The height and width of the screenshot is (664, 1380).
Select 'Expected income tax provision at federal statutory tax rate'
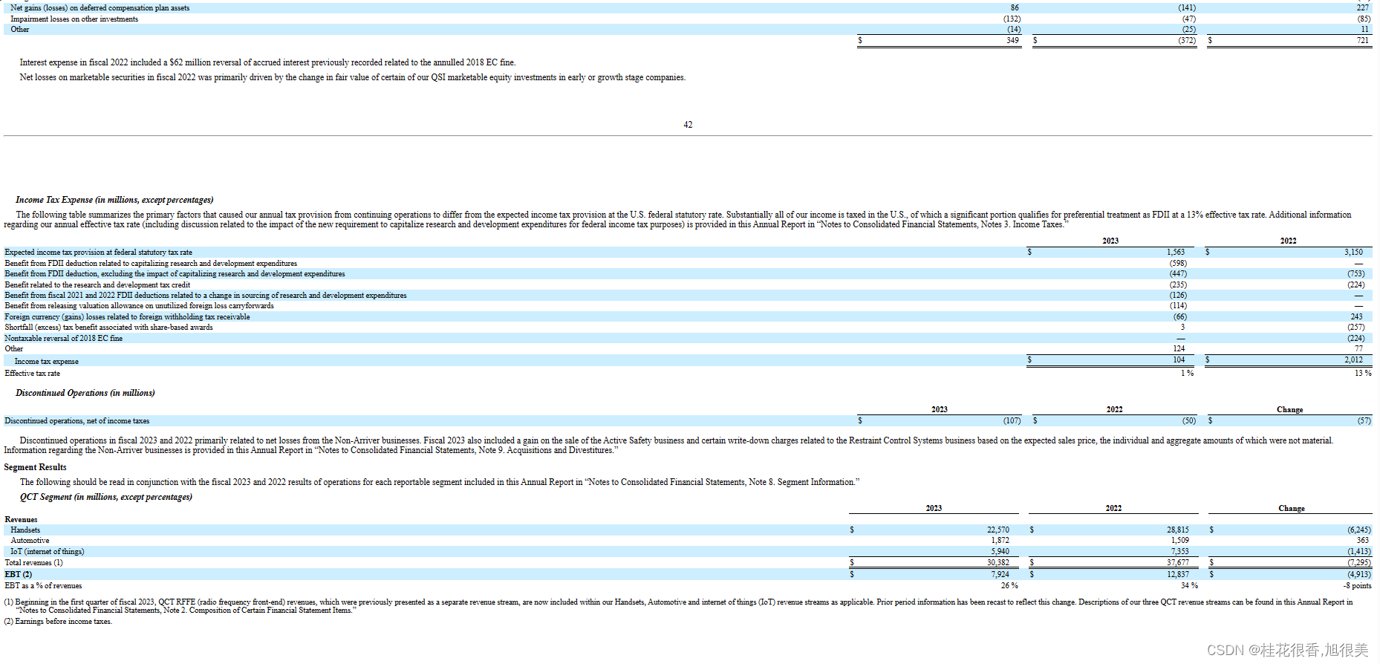click(98, 253)
